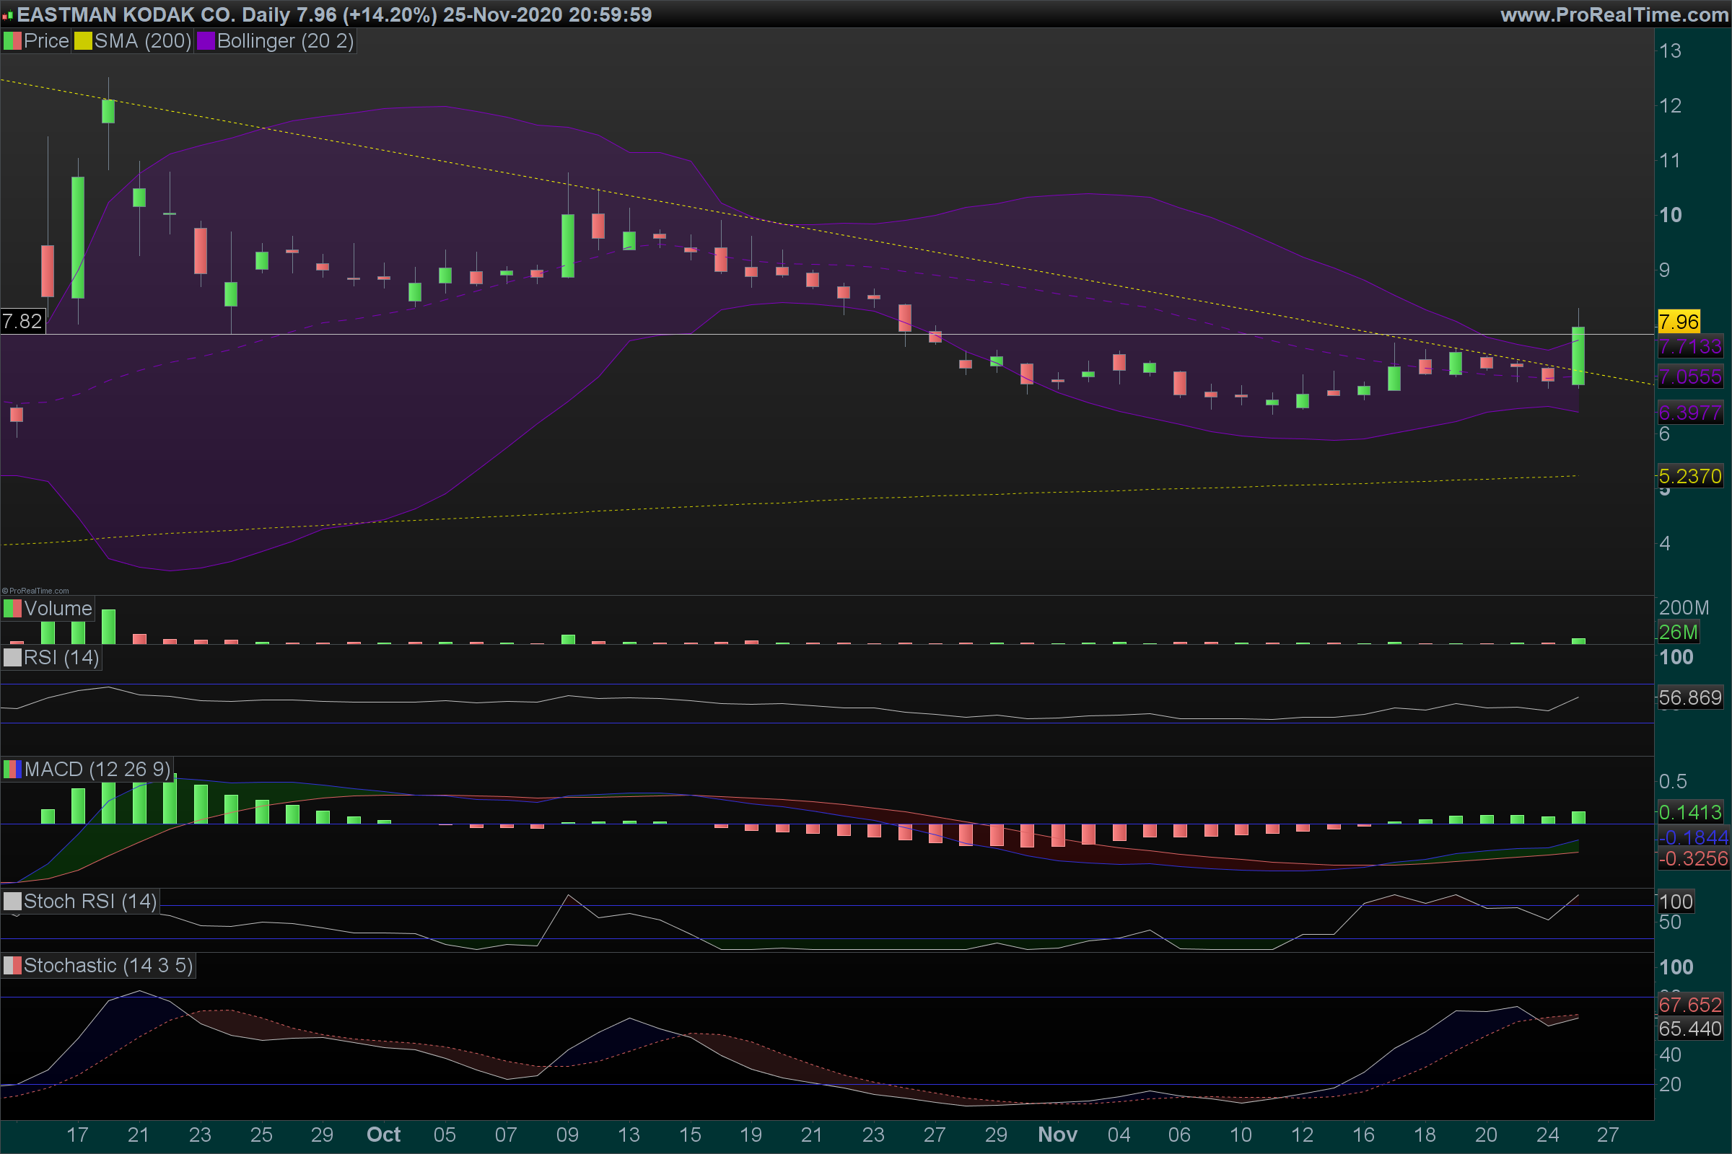The image size is (1732, 1154).
Task: Click the yellow 7.96 current price tag
Action: 1679,322
